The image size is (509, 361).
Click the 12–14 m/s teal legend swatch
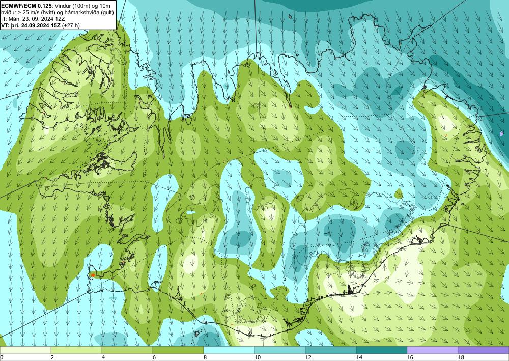click(331, 350)
